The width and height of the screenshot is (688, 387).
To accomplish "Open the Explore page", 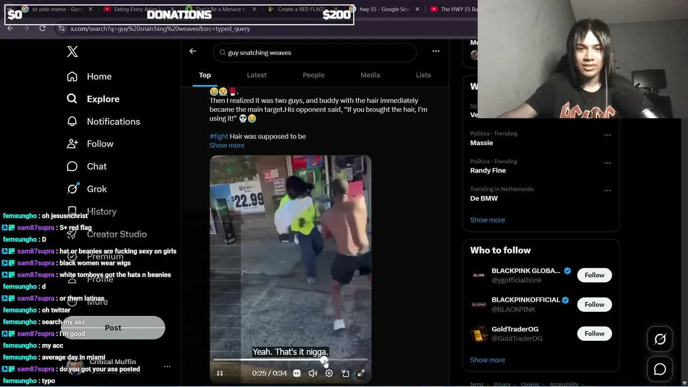I will pos(93,99).
